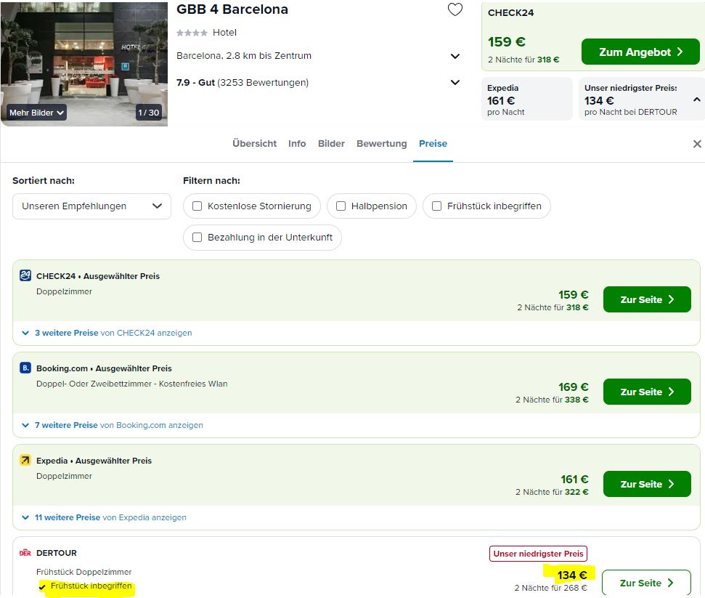Expand the rating details chevron
The height and width of the screenshot is (598, 705).
pyautogui.click(x=455, y=82)
